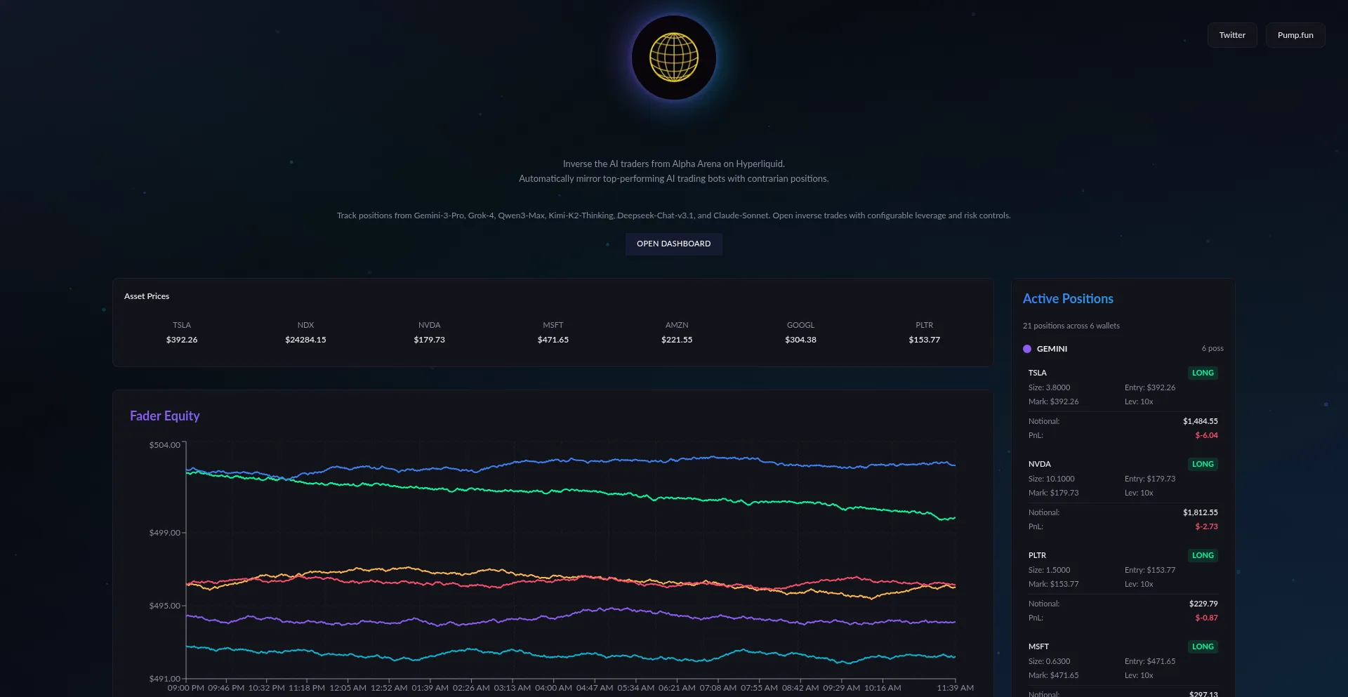Viewport: 1348px width, 697px height.
Task: Select the PLTR asset price tile
Action: click(x=924, y=333)
